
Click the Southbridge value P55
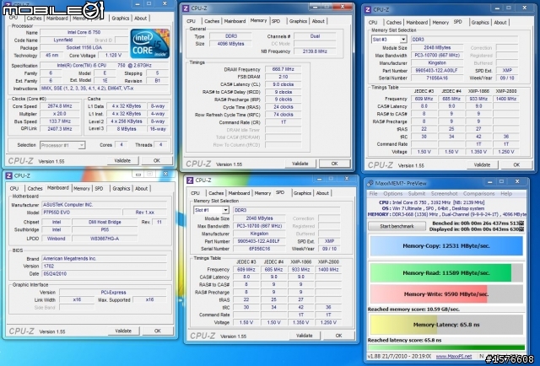point(105,229)
